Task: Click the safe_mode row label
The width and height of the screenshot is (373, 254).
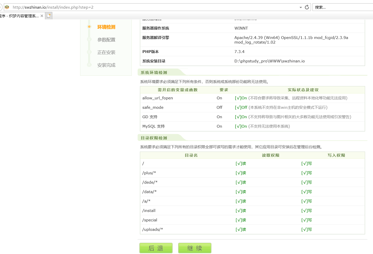Action: tap(153, 108)
